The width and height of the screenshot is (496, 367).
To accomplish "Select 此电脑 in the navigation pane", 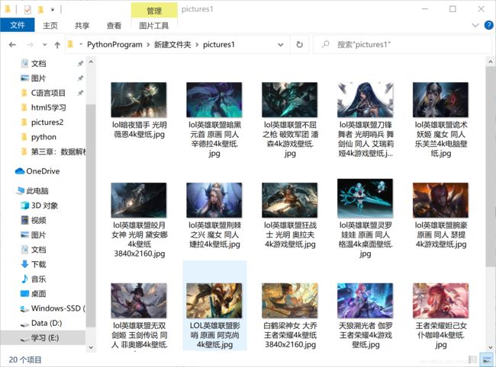I will (37, 190).
